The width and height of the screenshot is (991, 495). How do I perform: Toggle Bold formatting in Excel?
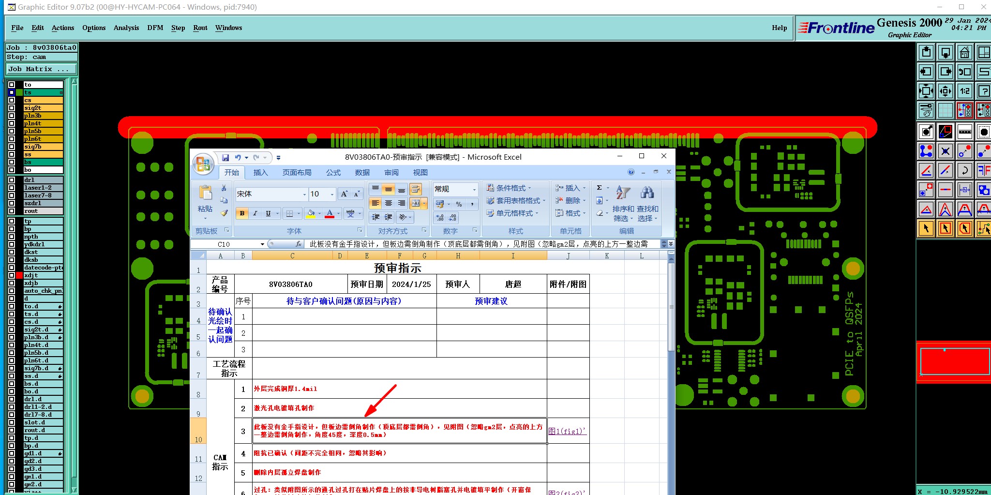(242, 213)
